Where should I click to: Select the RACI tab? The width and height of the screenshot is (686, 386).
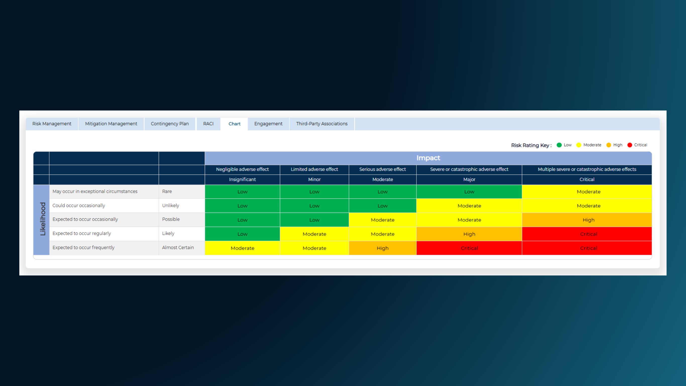(208, 124)
